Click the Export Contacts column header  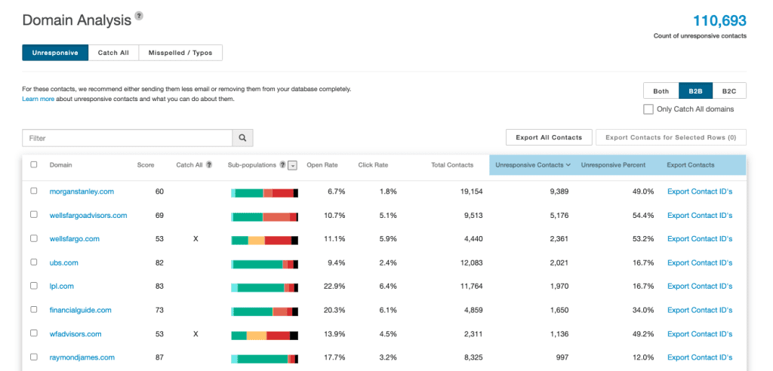tap(690, 165)
